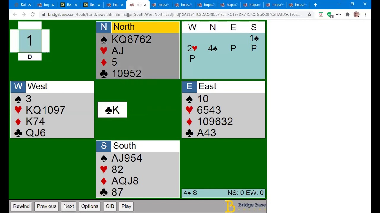Open the Options menu
Screen dimensions: 380x213
tap(90, 206)
